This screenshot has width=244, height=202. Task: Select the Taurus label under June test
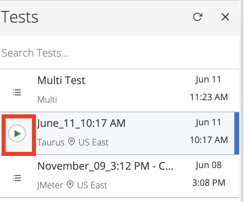(51, 142)
